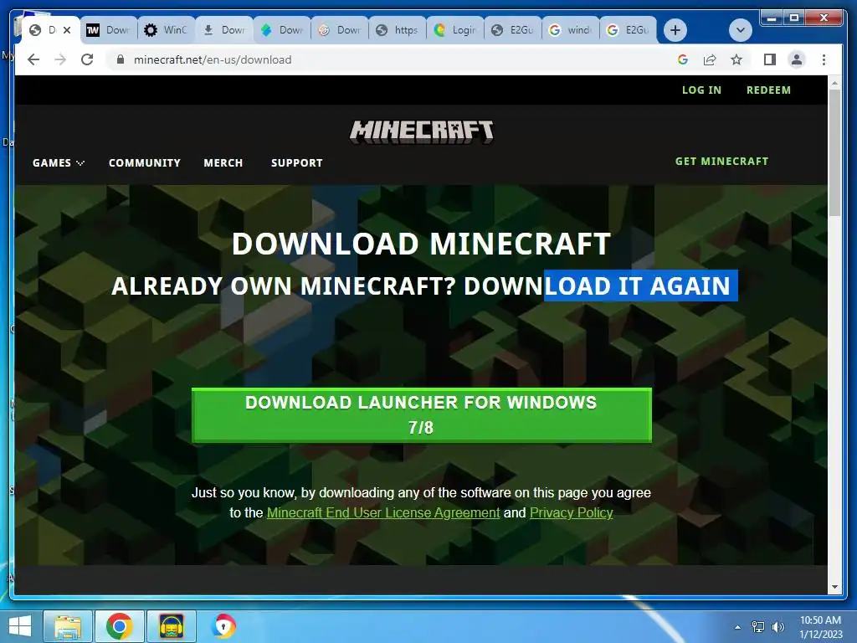Screen dimensions: 857x643
Task: Reload the Minecraft download page
Action: point(87,59)
